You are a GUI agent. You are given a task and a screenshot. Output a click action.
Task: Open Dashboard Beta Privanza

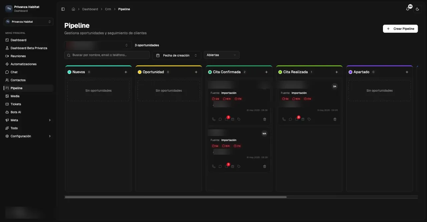coord(28,48)
